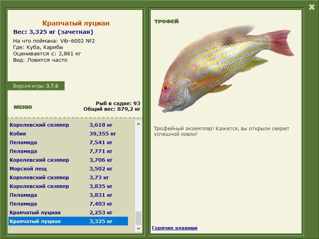Select Королевский снэппер 3,618 кг row

point(68,125)
